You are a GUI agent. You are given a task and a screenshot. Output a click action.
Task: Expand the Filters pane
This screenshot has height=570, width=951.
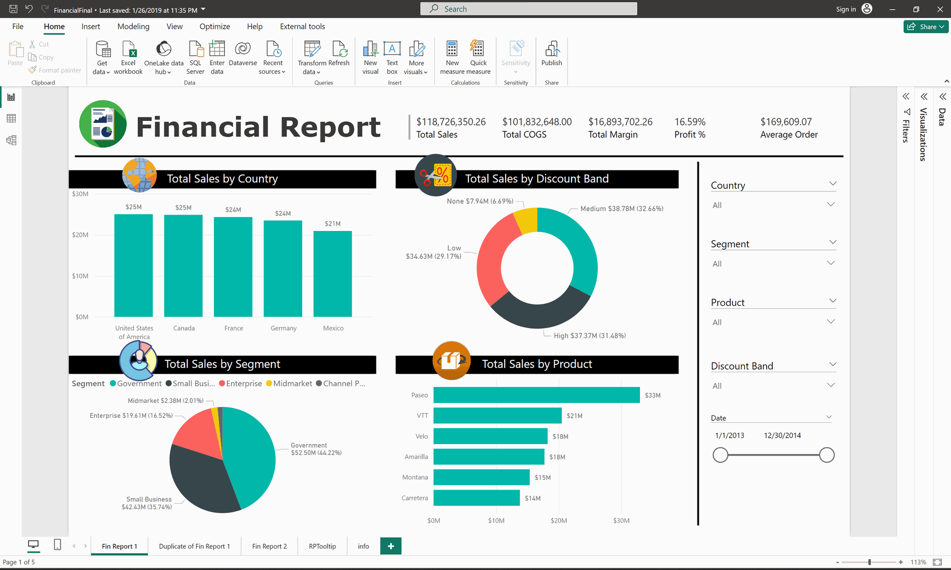point(905,97)
